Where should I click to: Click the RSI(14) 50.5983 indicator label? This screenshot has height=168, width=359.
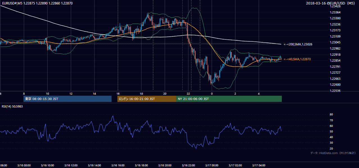pyautogui.click(x=12, y=106)
